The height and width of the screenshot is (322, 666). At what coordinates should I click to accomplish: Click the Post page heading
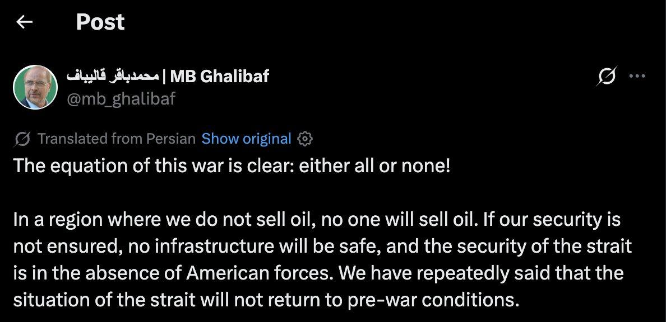tap(100, 22)
